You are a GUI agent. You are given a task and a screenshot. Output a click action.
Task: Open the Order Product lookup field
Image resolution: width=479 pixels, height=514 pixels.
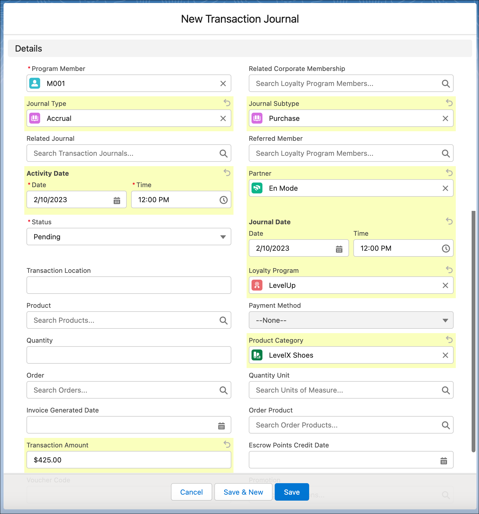click(x=351, y=425)
